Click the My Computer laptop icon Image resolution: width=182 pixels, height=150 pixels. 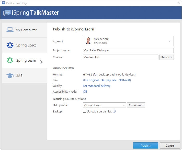(x=10, y=30)
